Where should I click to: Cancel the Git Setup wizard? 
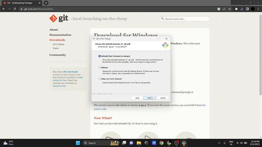click(163, 98)
